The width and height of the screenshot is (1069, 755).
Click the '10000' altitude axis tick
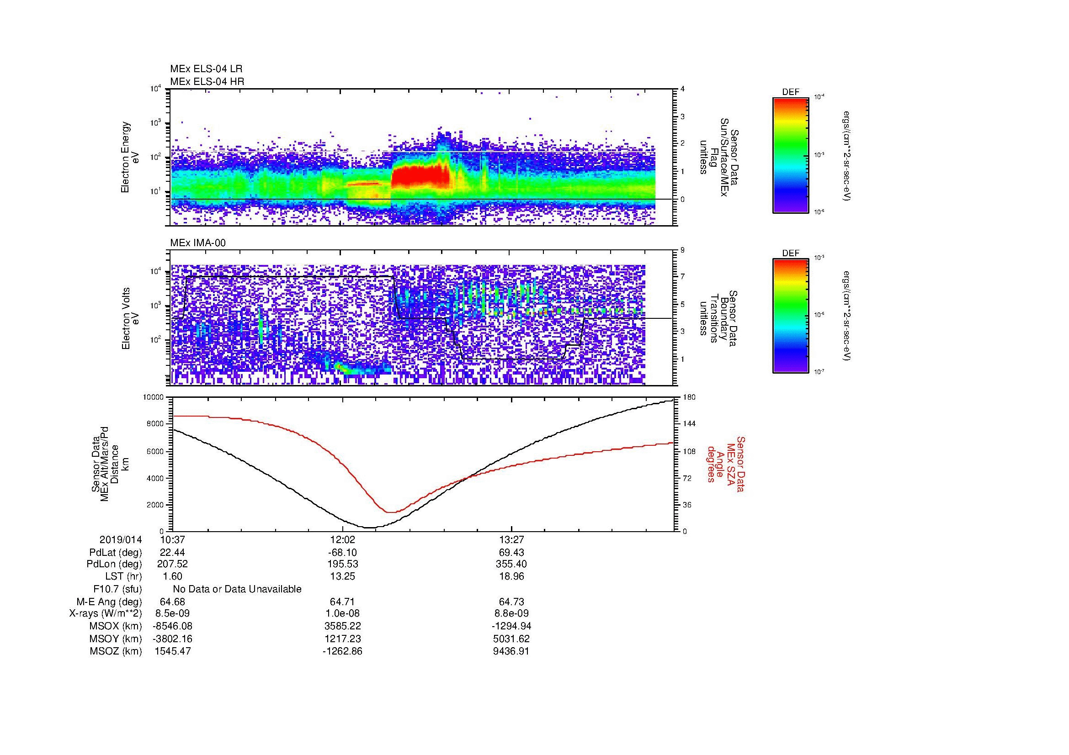click(154, 397)
